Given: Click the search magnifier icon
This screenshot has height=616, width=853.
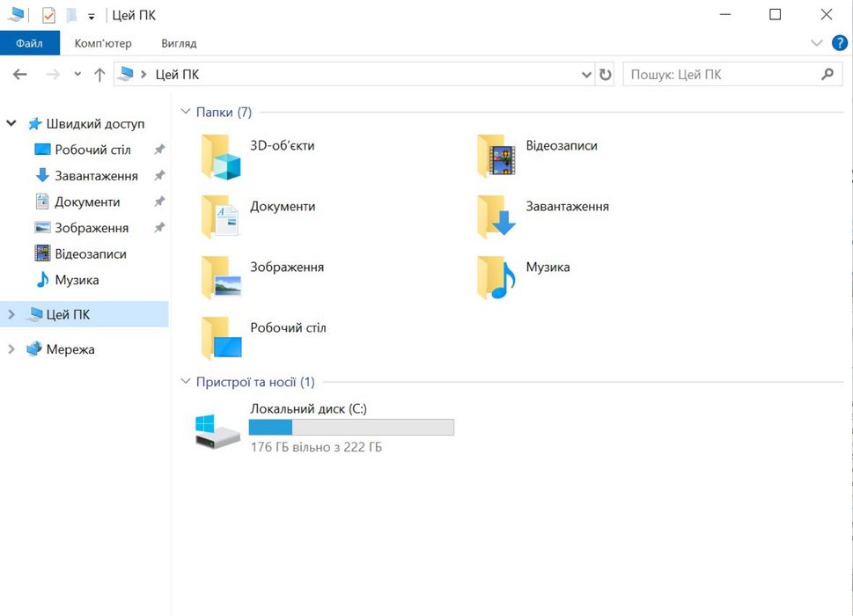Looking at the screenshot, I should (827, 74).
